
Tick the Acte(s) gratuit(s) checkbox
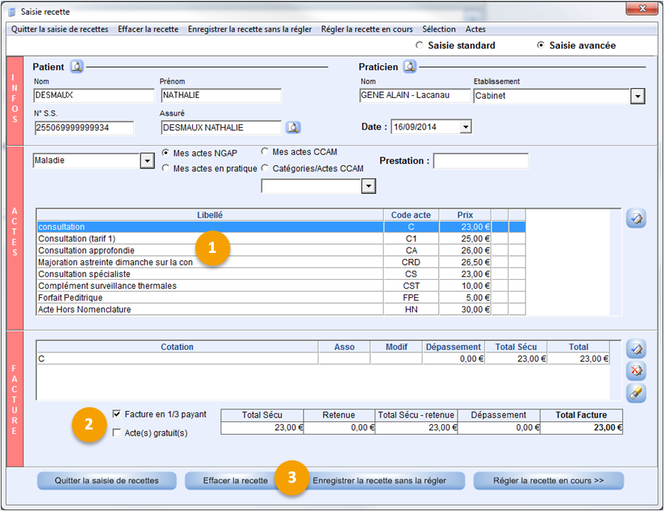[117, 432]
